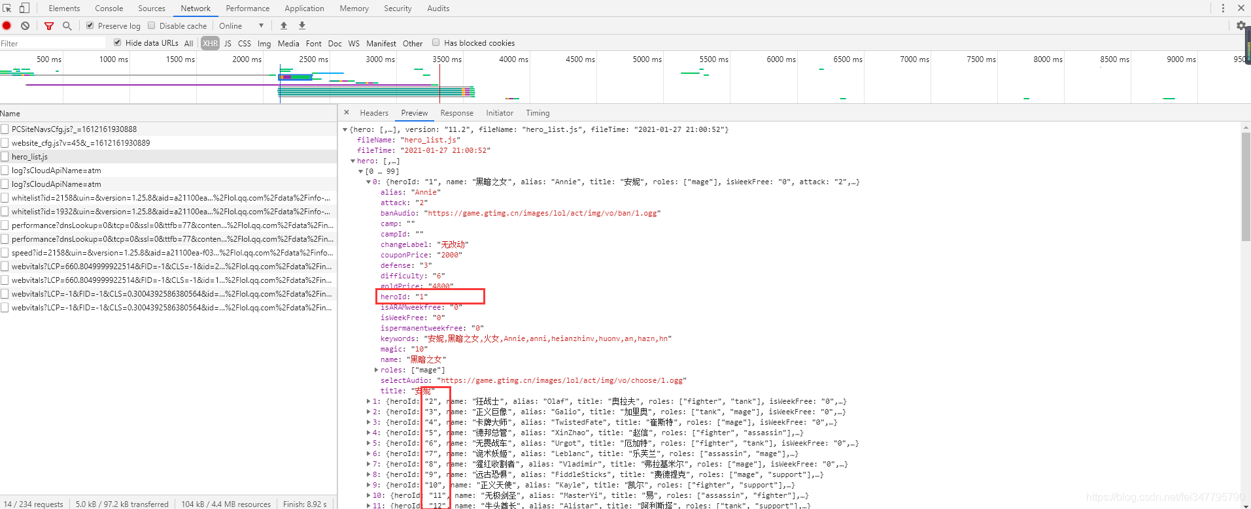
Task: Filter requests by XHR
Action: click(210, 43)
